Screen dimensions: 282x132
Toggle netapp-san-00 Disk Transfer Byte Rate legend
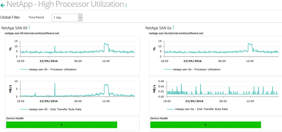pyautogui.click(x=51, y=109)
